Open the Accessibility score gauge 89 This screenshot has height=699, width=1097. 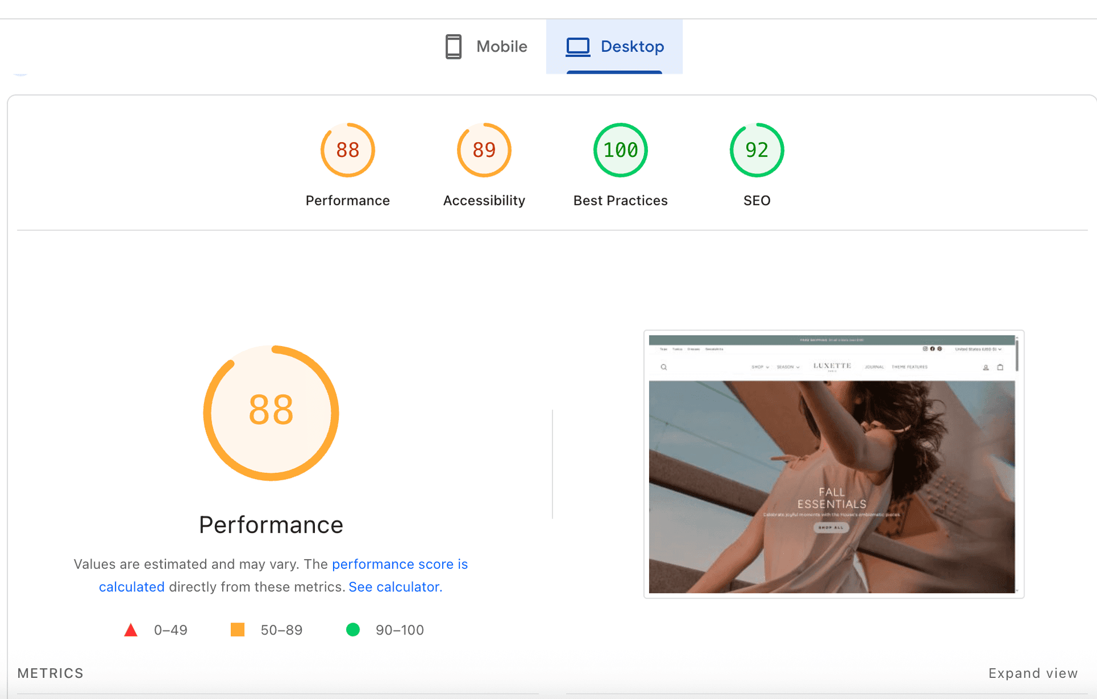pyautogui.click(x=484, y=150)
